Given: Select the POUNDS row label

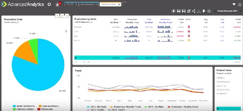Looking at the screenshot, I should tap(78, 27).
